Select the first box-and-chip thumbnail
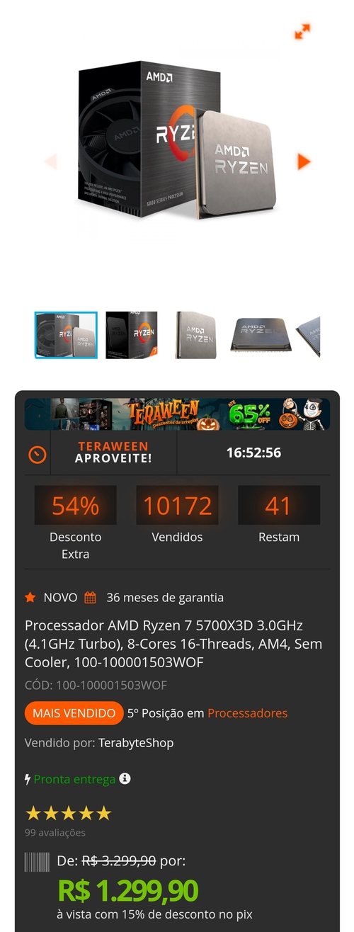This screenshot has height=932, width=354. coord(66,335)
